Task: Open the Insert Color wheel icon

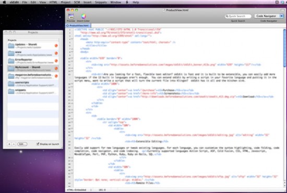Action: [83, 16]
